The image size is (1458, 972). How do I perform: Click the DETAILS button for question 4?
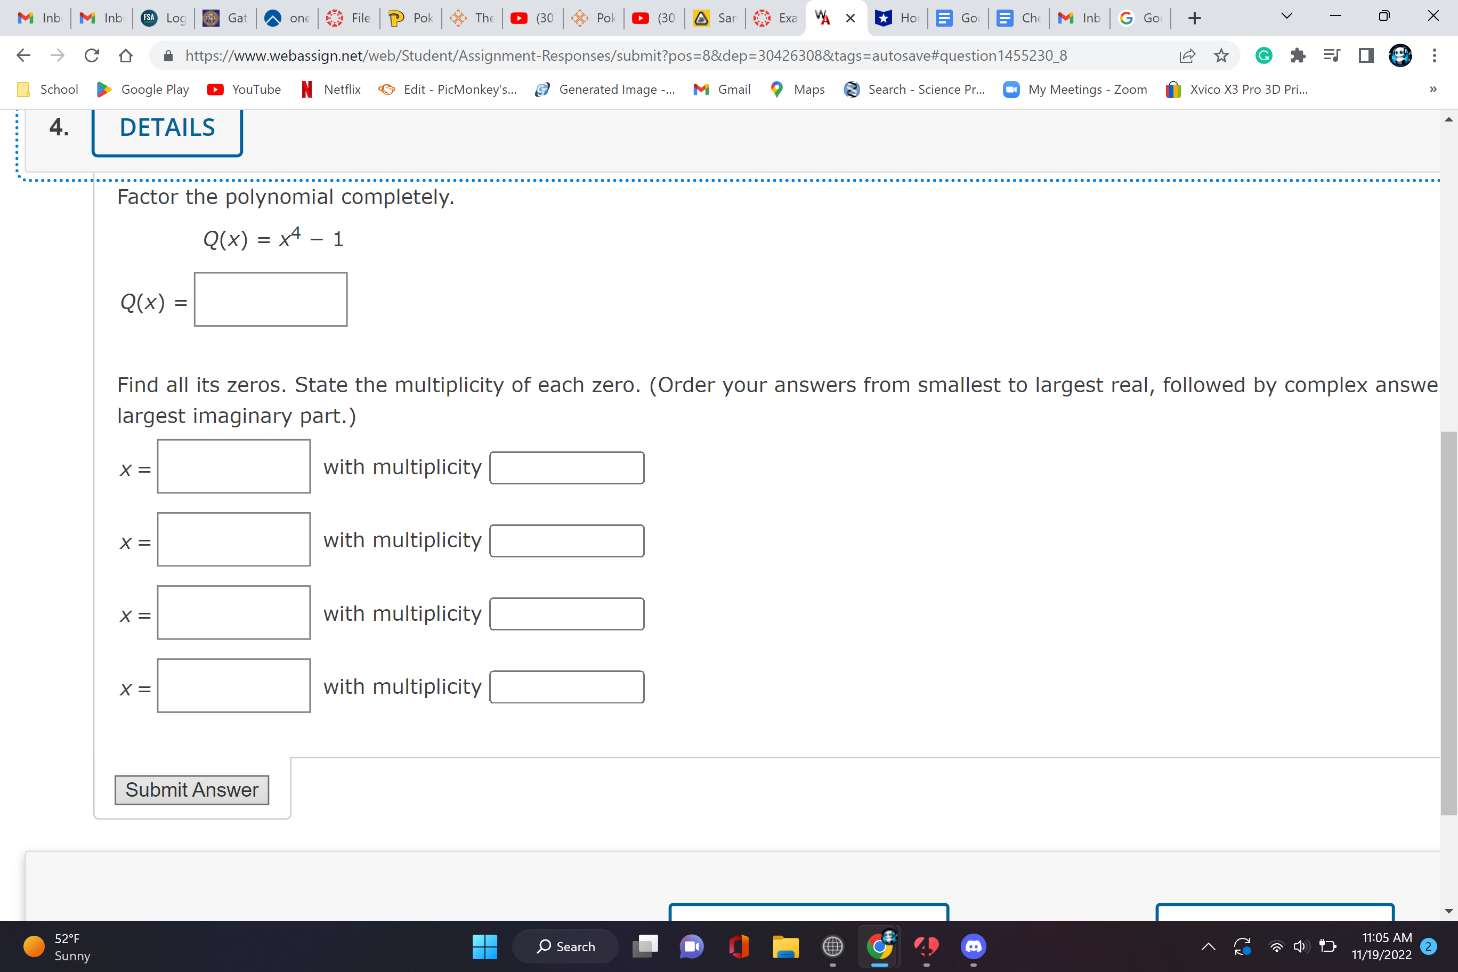pos(167,128)
